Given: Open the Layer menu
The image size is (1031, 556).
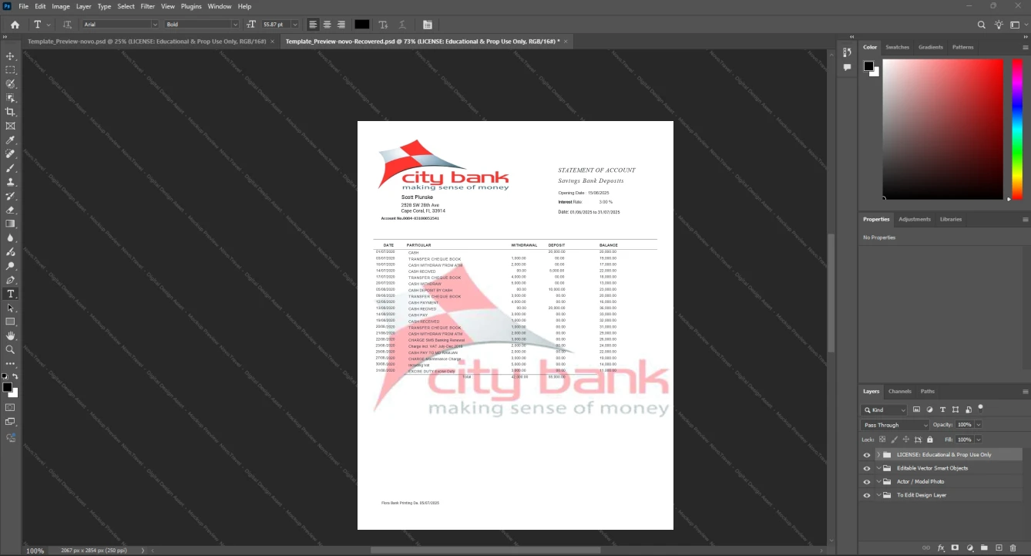Looking at the screenshot, I should pos(83,6).
